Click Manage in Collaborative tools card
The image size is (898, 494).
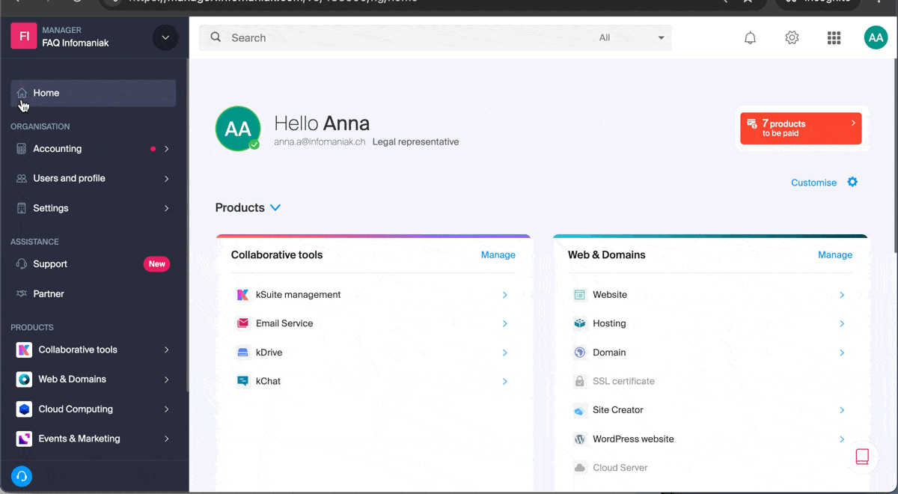498,255
